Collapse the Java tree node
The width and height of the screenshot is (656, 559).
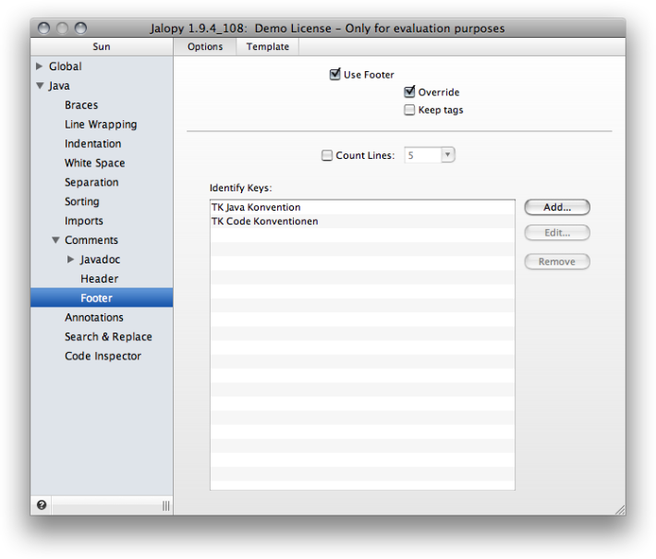click(40, 86)
